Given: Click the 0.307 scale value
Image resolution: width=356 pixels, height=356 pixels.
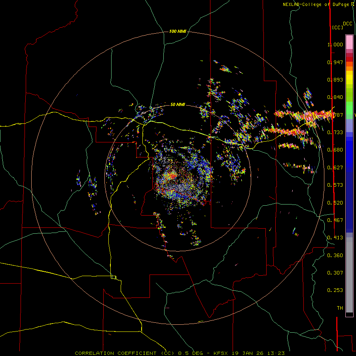Looking at the screenshot, I should tap(335, 273).
